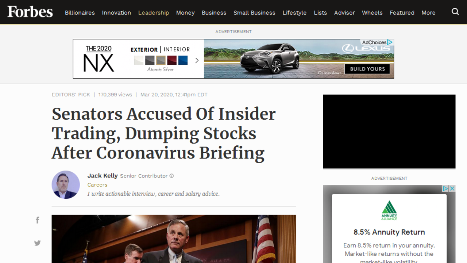Select the Leadership menu item
This screenshot has width=467, height=263.
pyautogui.click(x=154, y=12)
